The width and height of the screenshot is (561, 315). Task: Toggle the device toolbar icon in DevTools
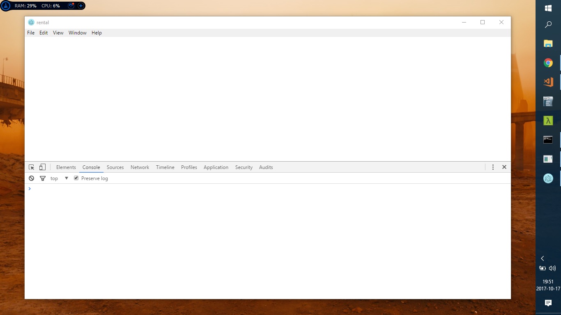tap(42, 167)
